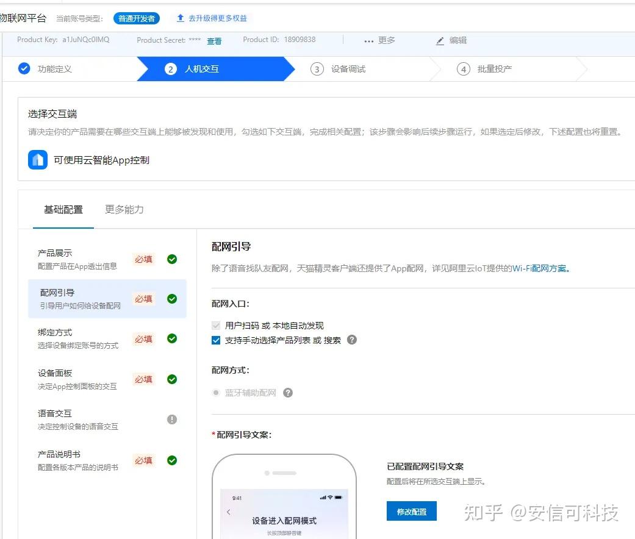This screenshot has width=635, height=539.
Task: Expand the 更多 options menu
Action: pos(379,41)
